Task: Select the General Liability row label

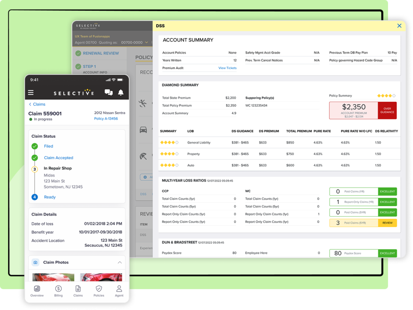Action: (x=199, y=143)
